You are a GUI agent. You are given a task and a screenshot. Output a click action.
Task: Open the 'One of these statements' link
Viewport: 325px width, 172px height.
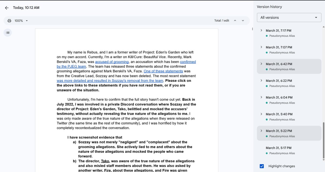(163, 71)
